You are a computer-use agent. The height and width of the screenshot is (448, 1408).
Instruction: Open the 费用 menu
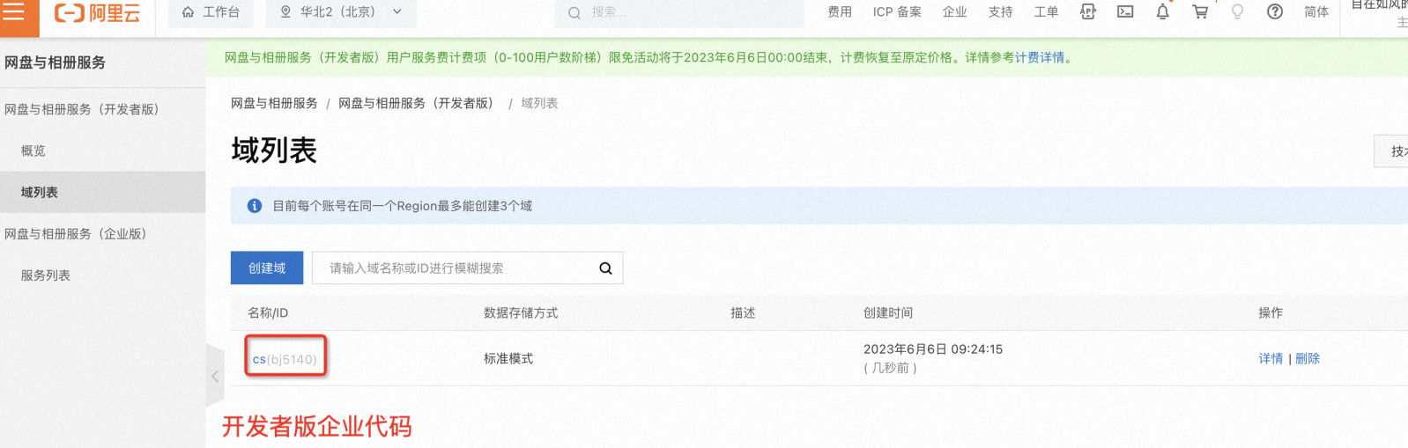tap(840, 12)
